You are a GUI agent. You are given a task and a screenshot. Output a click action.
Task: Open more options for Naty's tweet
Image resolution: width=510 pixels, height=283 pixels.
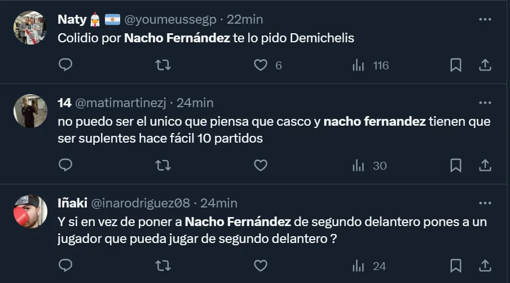(x=485, y=19)
